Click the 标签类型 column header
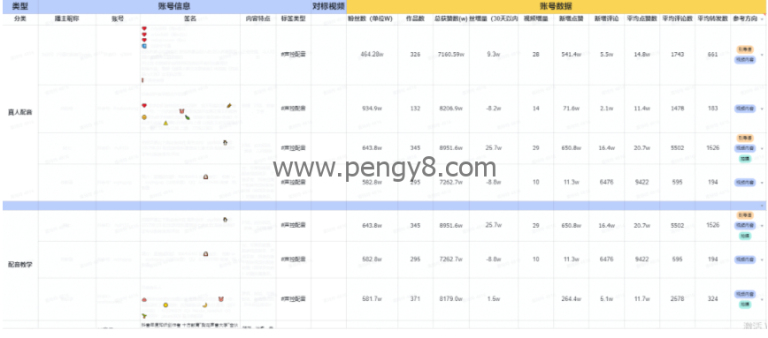768x338 pixels. click(x=294, y=19)
